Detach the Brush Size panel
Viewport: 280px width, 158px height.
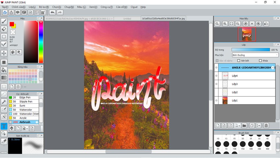click(x=275, y=133)
